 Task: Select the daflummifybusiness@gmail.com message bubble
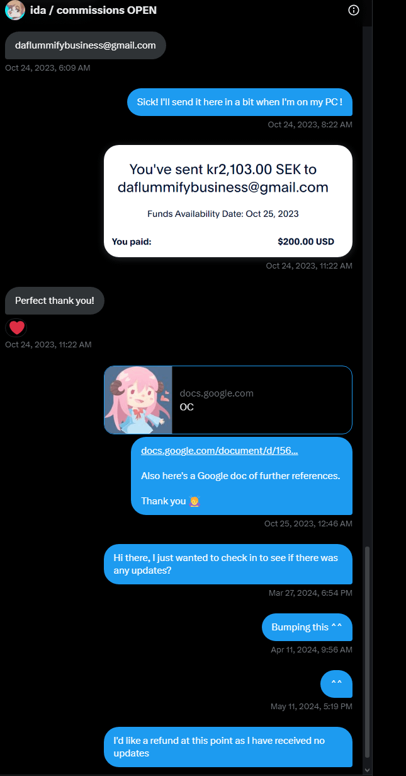point(86,45)
